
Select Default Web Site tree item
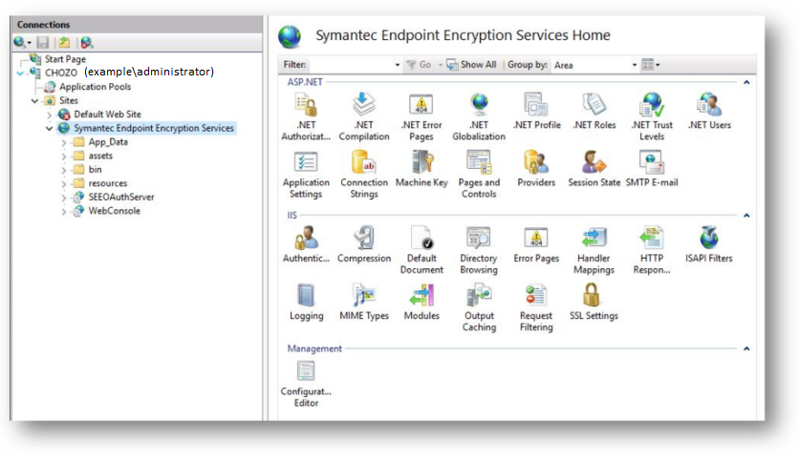pyautogui.click(x=107, y=114)
